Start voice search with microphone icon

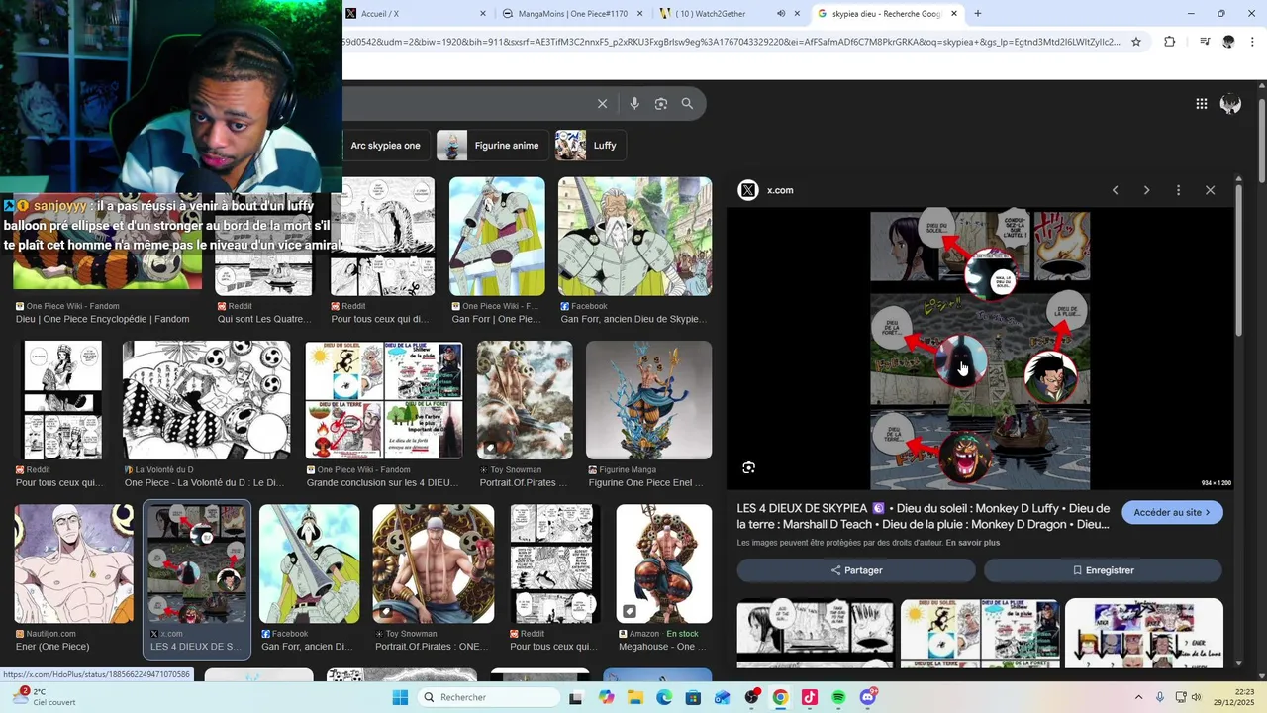tap(634, 103)
